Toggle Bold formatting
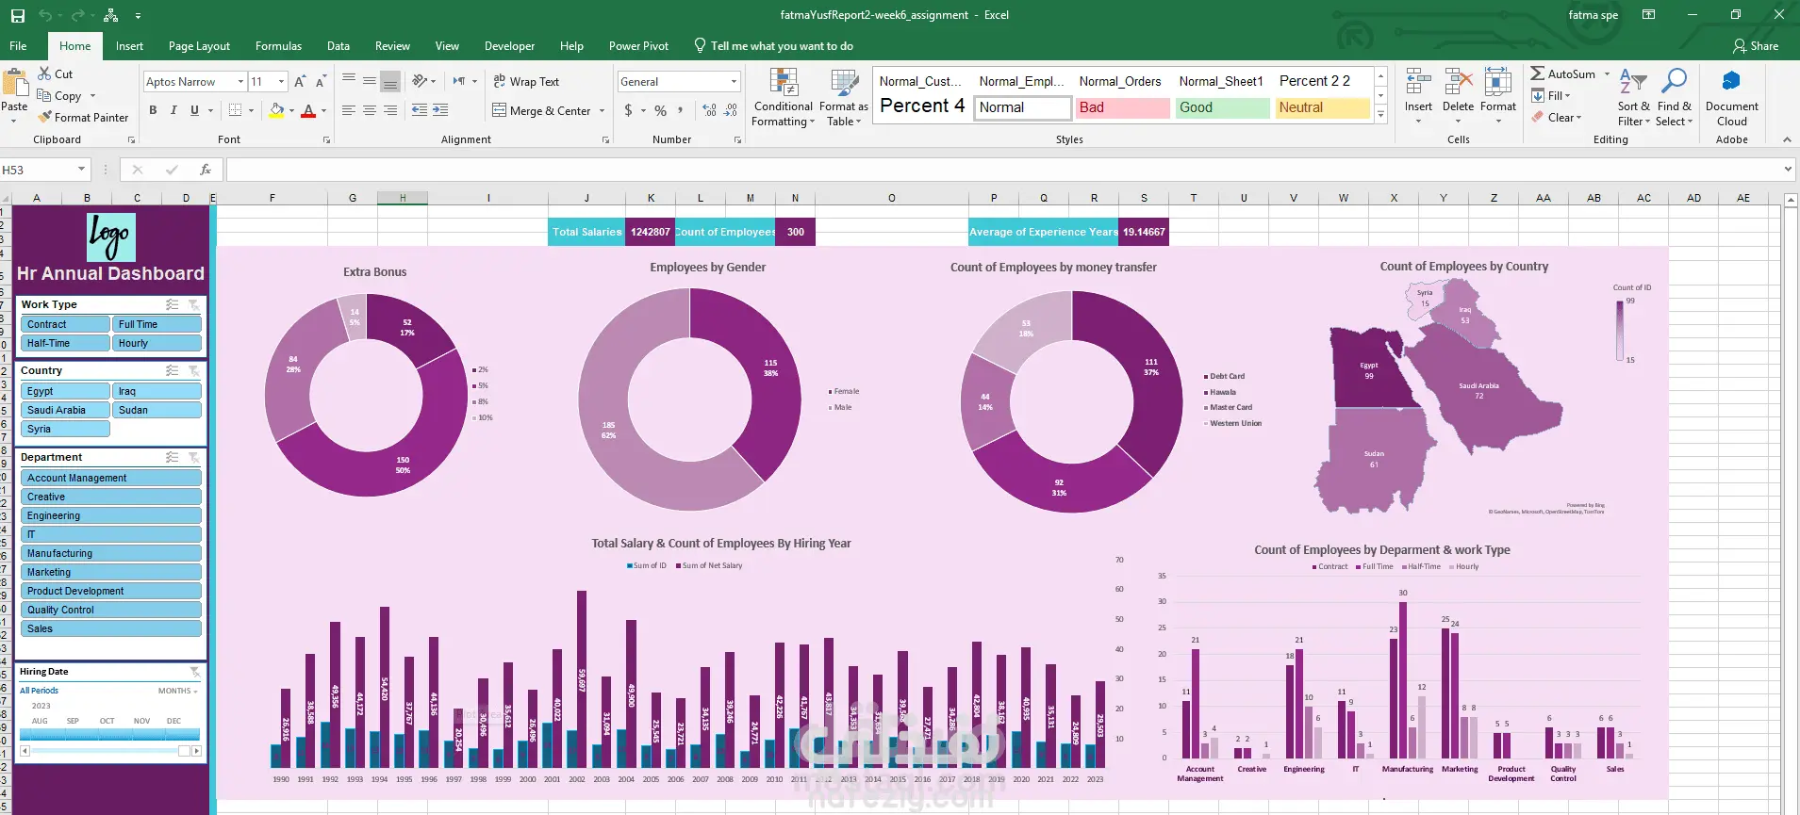 (x=153, y=110)
